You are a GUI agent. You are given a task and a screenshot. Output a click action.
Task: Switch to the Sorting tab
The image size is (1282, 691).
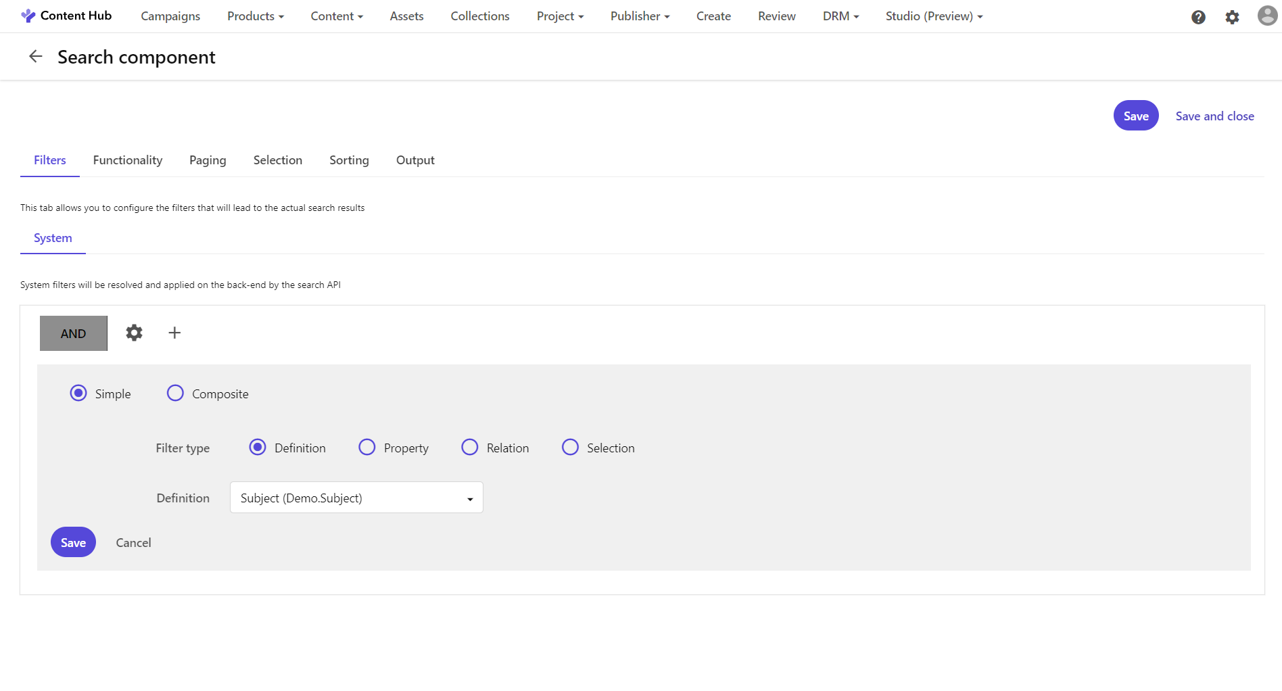pyautogui.click(x=349, y=160)
